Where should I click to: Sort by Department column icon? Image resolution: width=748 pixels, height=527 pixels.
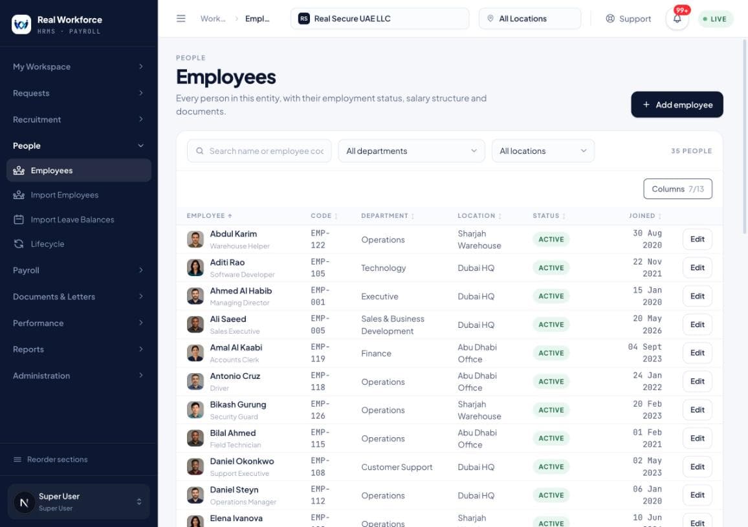(413, 216)
